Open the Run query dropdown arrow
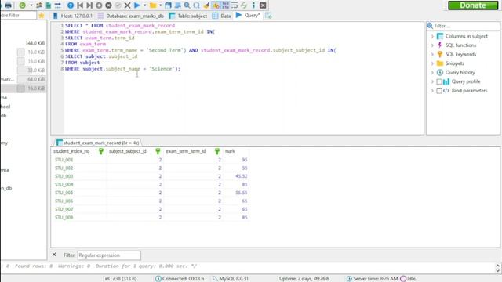This screenshot has height=282, width=502. pyautogui.click(x=144, y=5)
